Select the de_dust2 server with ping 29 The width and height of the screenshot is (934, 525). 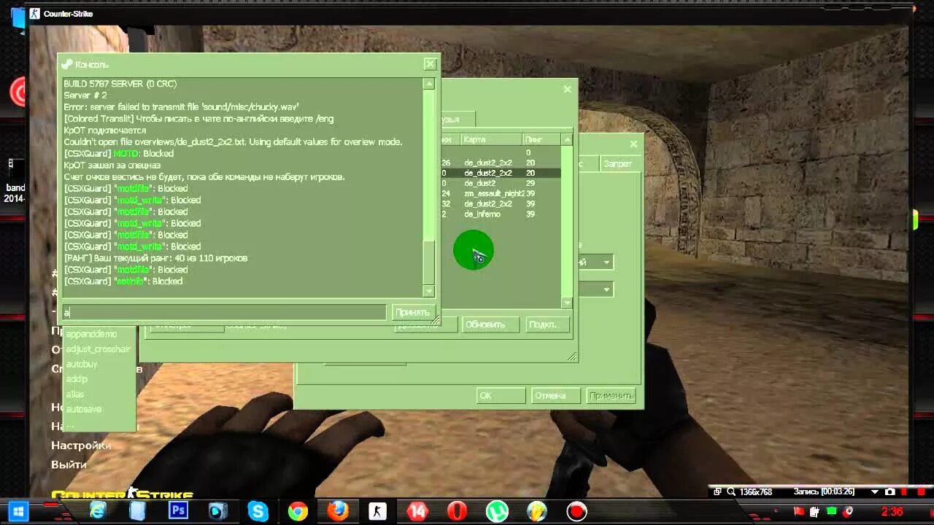500,183
